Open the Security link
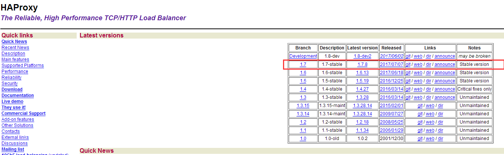 click(10, 83)
